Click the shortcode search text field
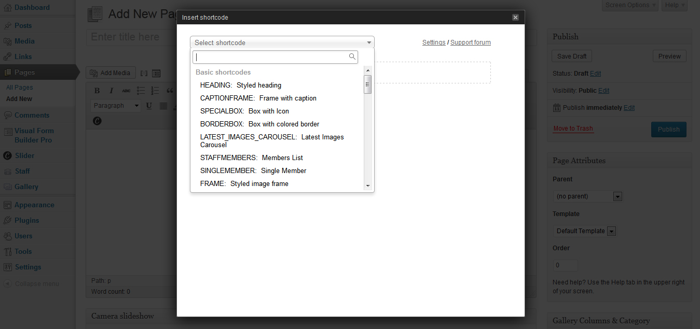Screen dimensions: 700x329 click(x=271, y=57)
